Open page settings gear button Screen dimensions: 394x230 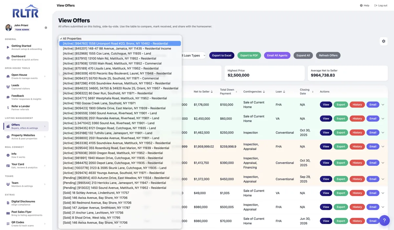[x=383, y=41]
